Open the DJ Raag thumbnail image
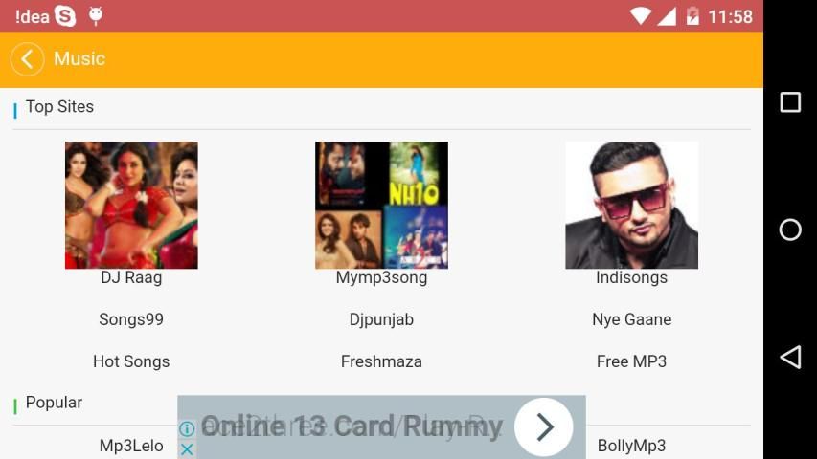 131,205
